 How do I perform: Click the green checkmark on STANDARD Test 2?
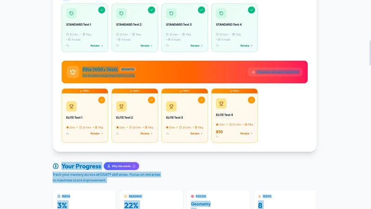click(152, 10)
